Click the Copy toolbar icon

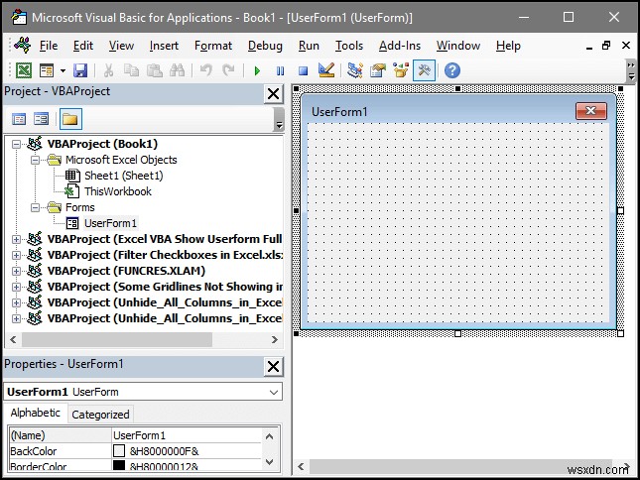[x=131, y=70]
